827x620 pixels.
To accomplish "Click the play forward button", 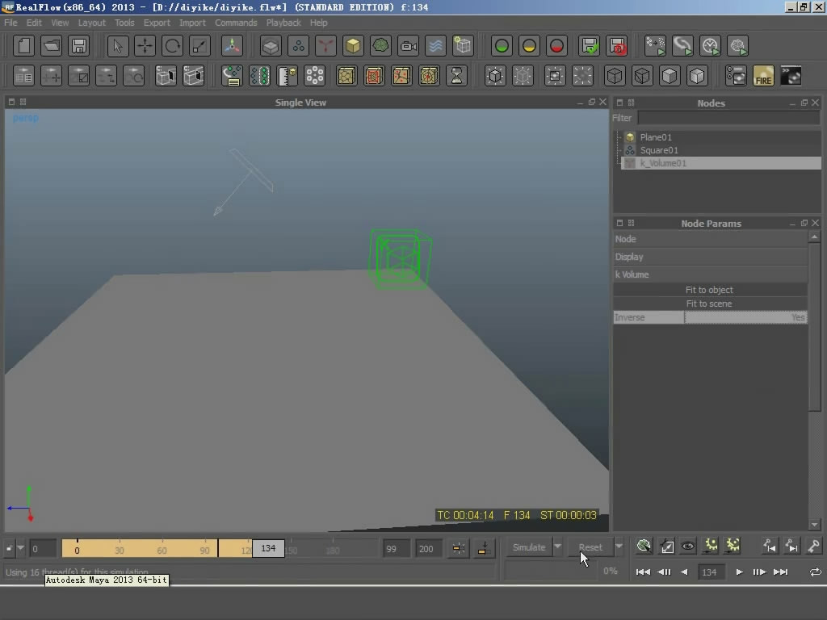I will [x=739, y=572].
